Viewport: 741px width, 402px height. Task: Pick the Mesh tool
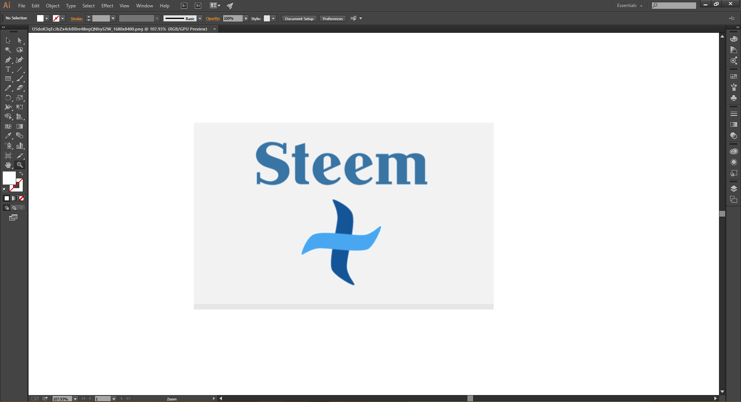click(8, 126)
